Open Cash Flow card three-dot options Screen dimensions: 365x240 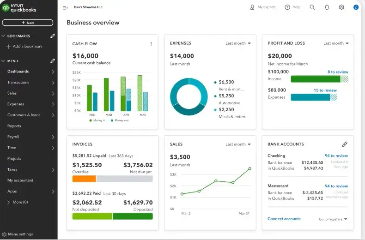pos(151,44)
